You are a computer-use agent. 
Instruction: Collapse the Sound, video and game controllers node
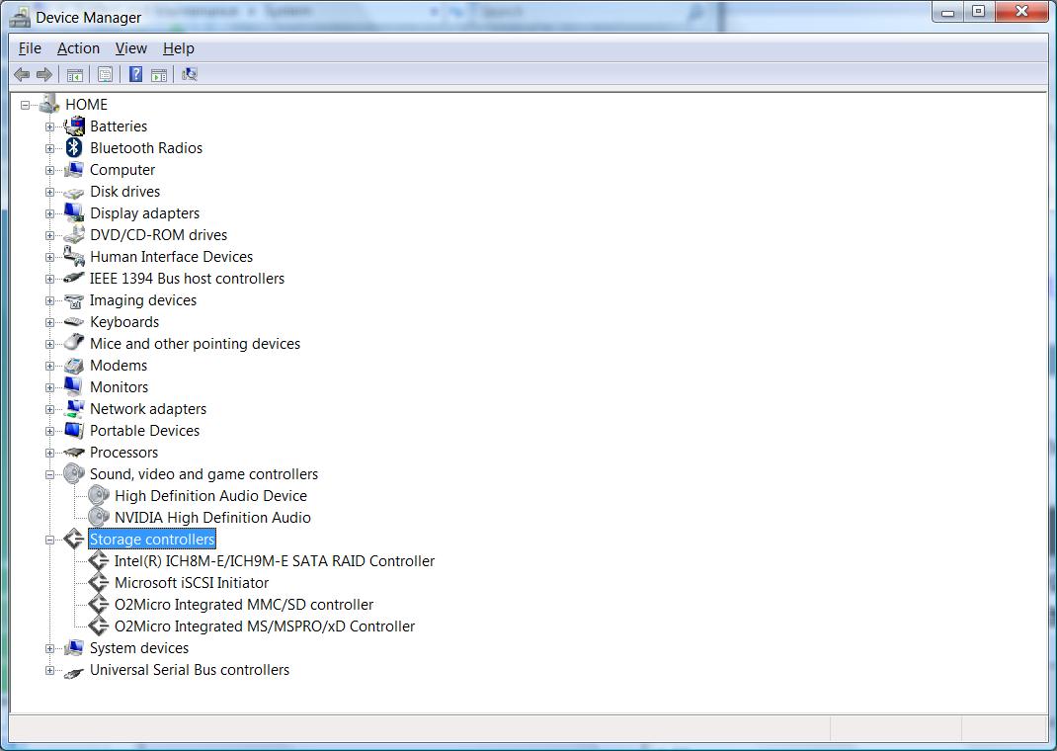[49, 474]
